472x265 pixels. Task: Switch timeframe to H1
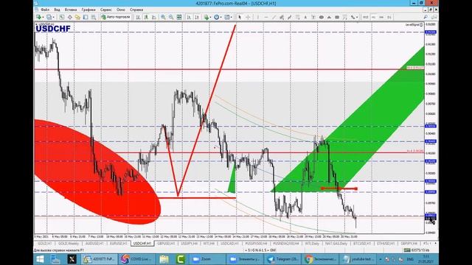click(x=373, y=17)
